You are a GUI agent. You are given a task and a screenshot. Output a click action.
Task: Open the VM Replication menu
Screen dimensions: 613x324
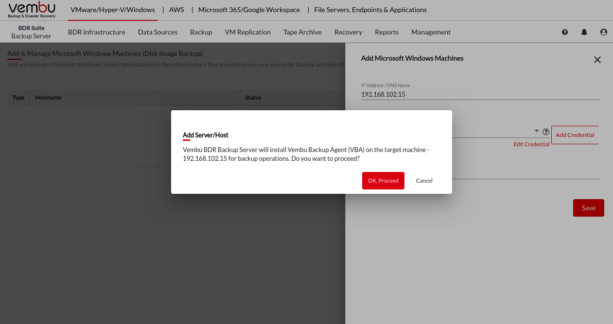[247, 32]
